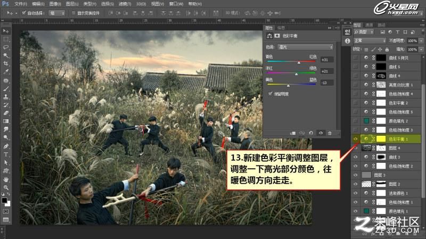Open the Move tool preset picker arrow
Screen dimensions: 426x239
17,13
